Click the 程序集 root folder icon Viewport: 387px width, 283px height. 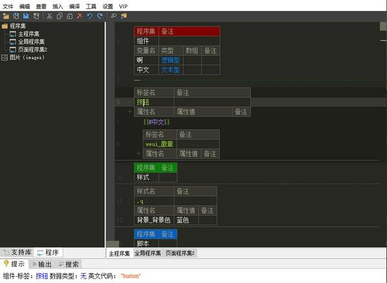click(5, 26)
